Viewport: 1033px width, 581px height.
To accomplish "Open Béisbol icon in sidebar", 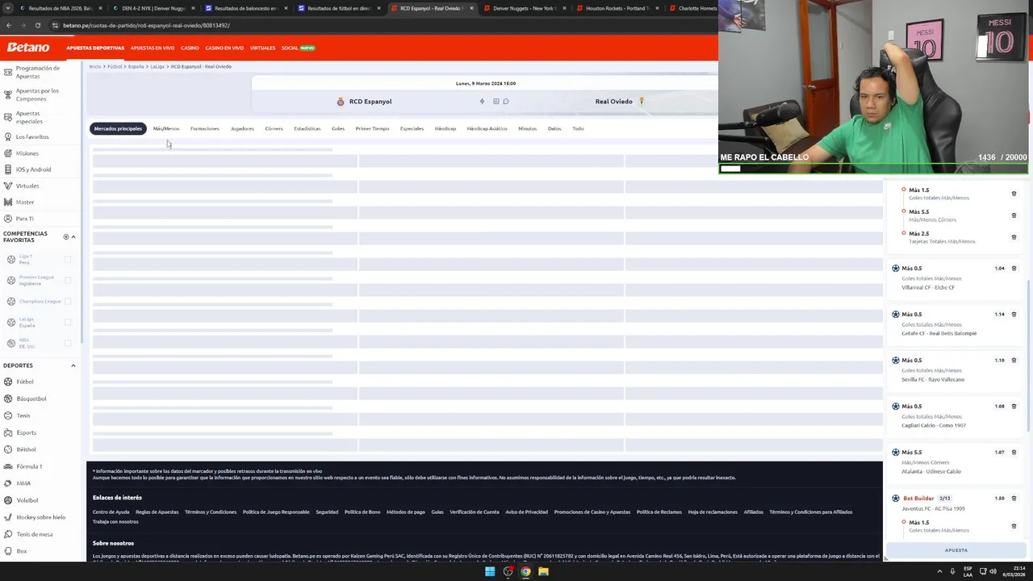I will [9, 449].
